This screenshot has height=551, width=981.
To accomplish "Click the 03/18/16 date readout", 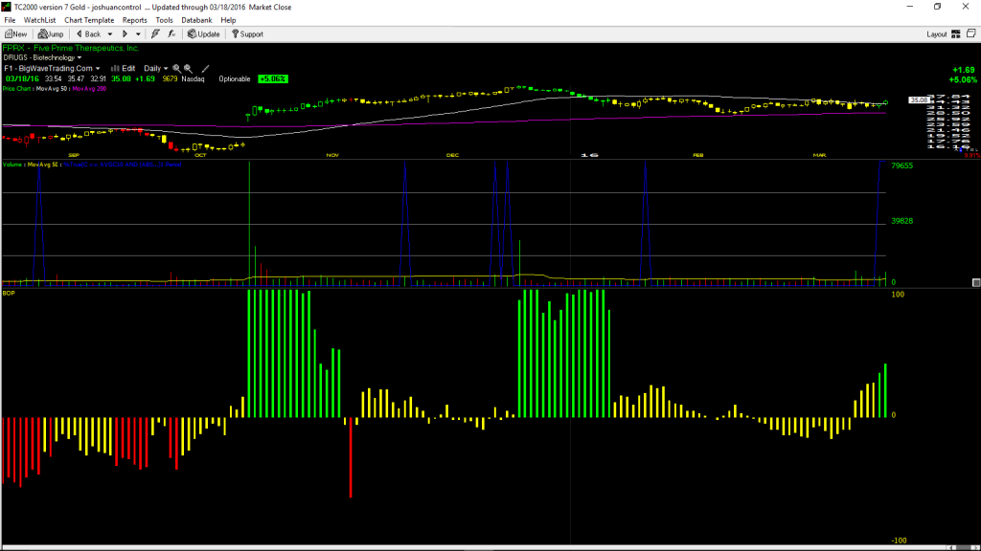I will pyautogui.click(x=22, y=78).
